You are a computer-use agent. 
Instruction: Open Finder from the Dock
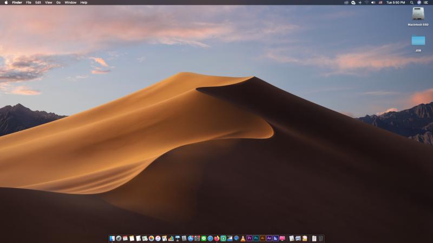tap(112, 238)
